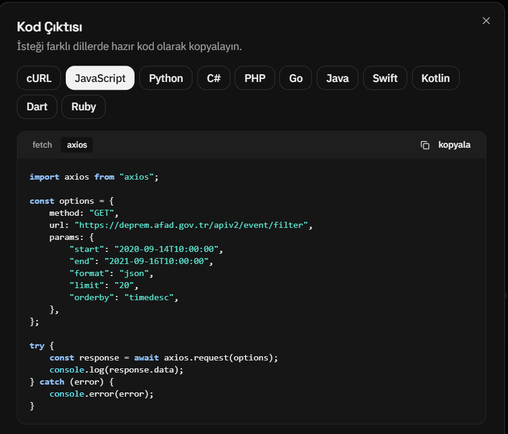Click the console.error(error) line
This screenshot has height=434, width=508.
tap(101, 394)
